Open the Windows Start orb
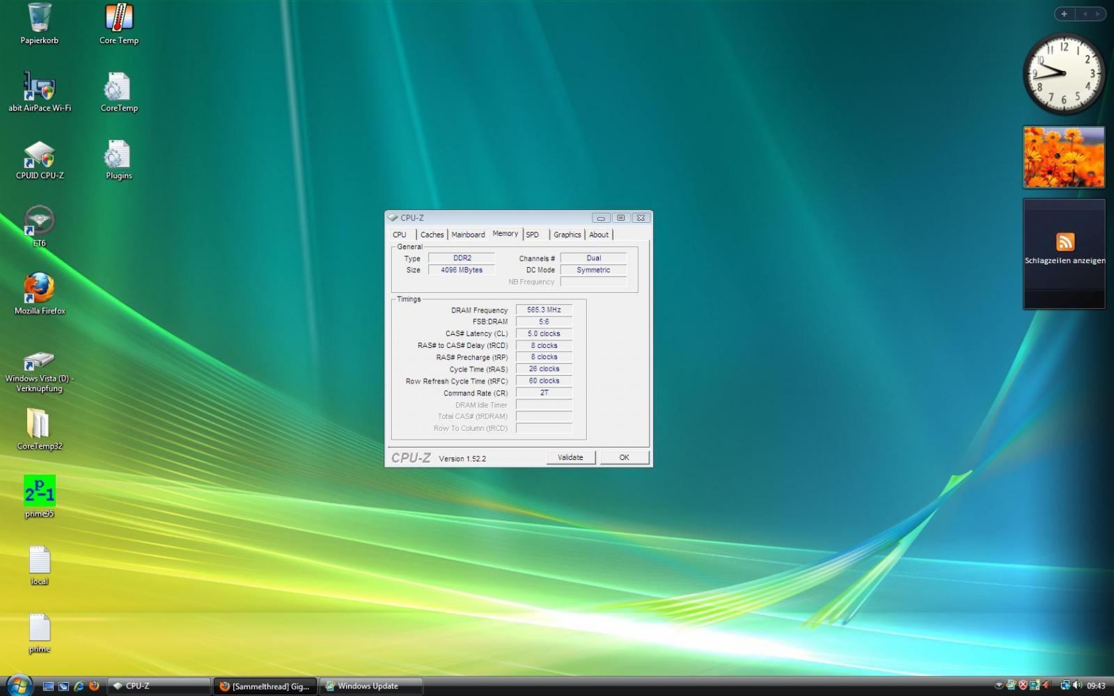The image size is (1114, 696). [x=19, y=685]
